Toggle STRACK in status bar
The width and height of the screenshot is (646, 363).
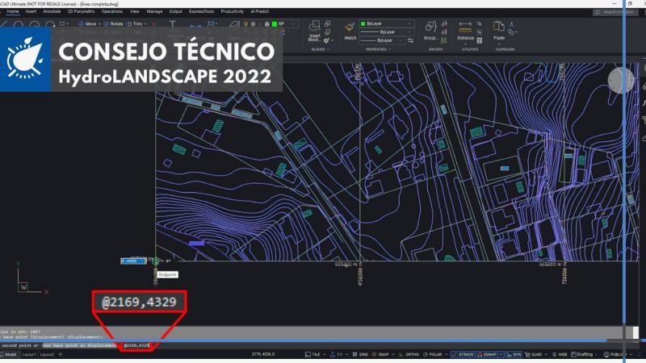coord(463,354)
